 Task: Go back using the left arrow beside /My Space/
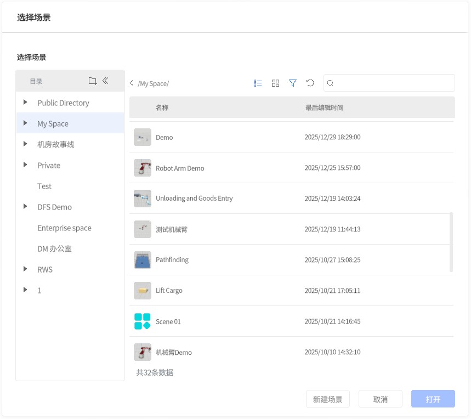[132, 83]
